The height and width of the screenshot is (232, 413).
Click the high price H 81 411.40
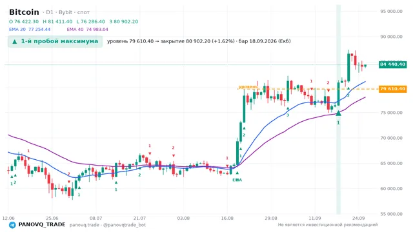57,21
